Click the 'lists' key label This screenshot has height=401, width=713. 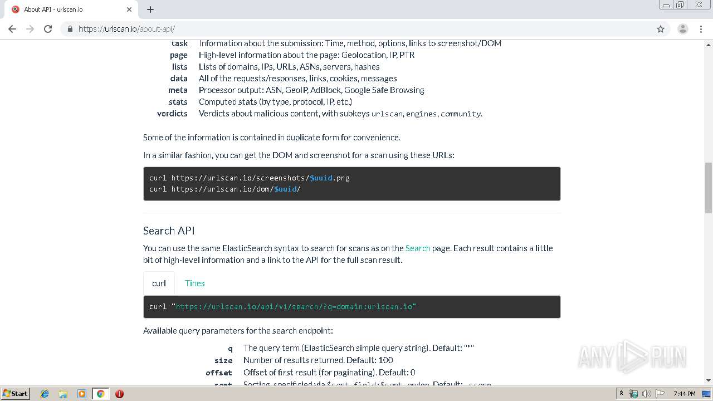click(x=179, y=67)
